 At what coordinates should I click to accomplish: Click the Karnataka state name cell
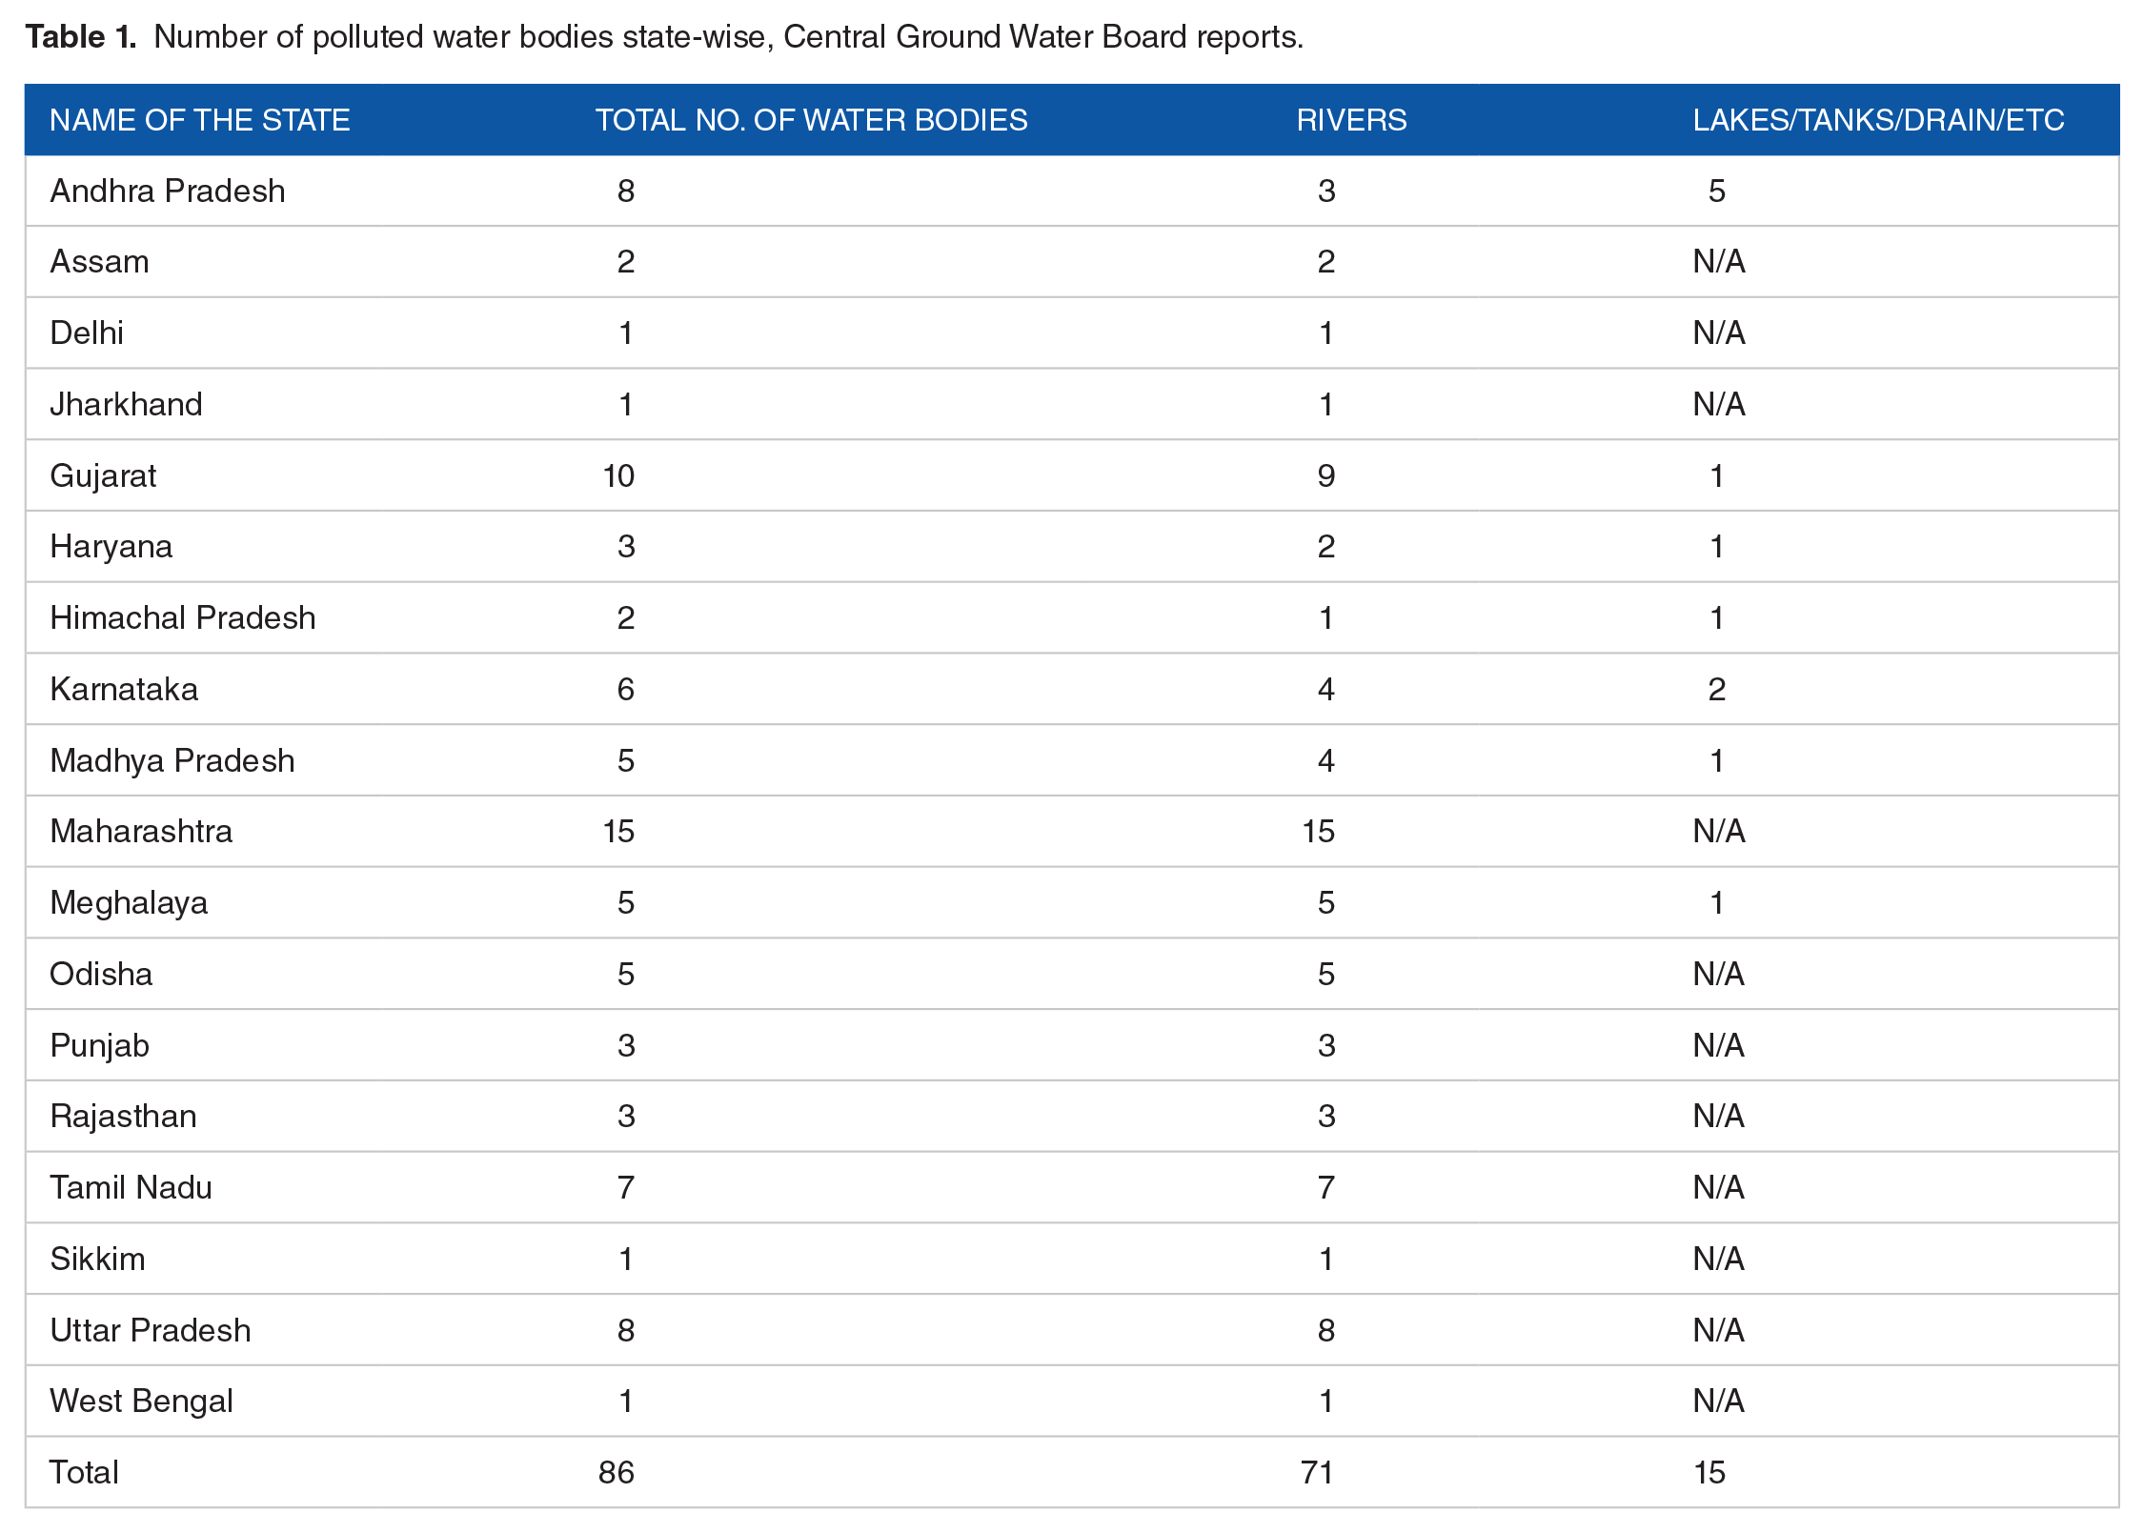pyautogui.click(x=124, y=690)
